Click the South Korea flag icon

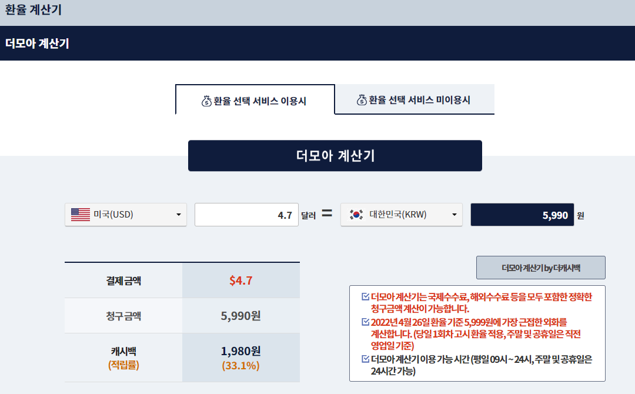coord(356,215)
